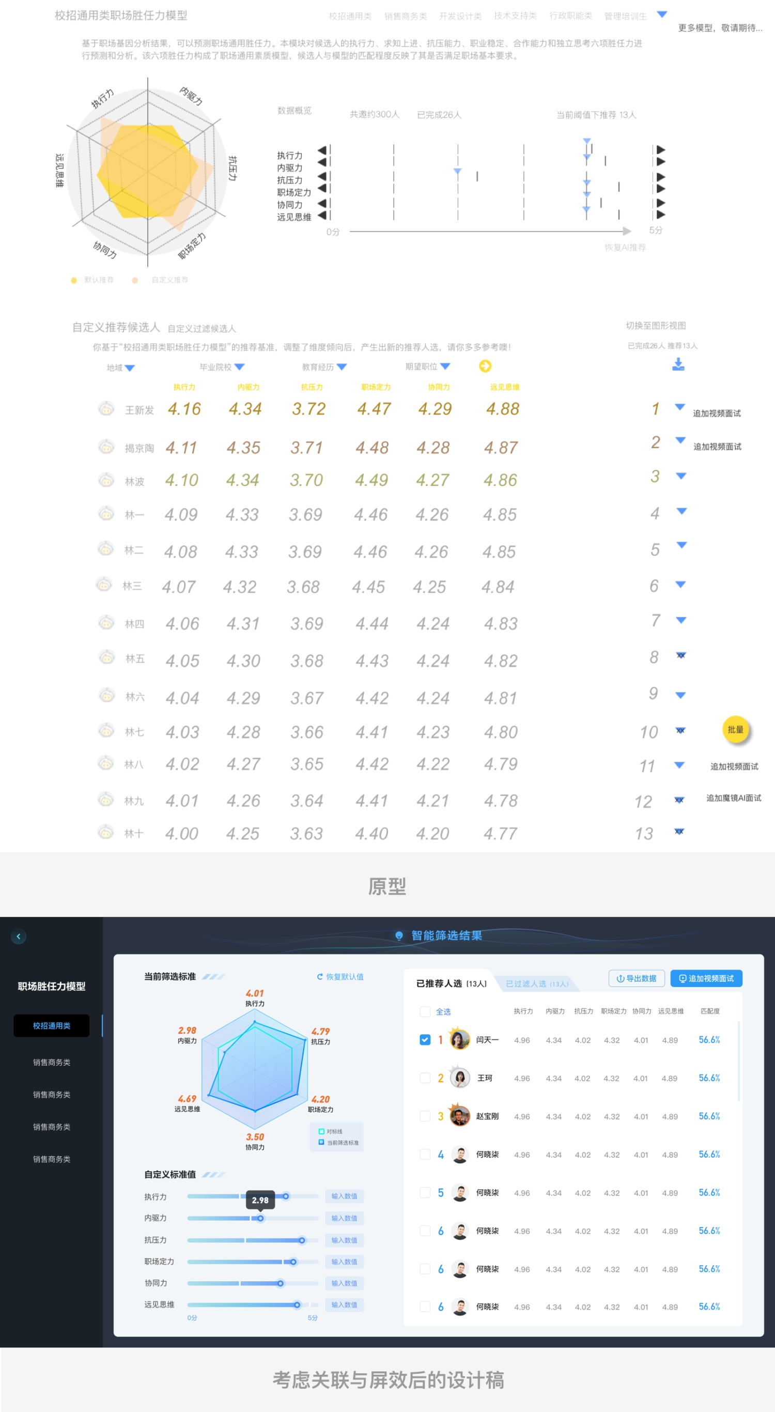The width and height of the screenshot is (775, 1412).
Task: Check the checkbox for candidate 赵宝刚
Action: point(425,1116)
